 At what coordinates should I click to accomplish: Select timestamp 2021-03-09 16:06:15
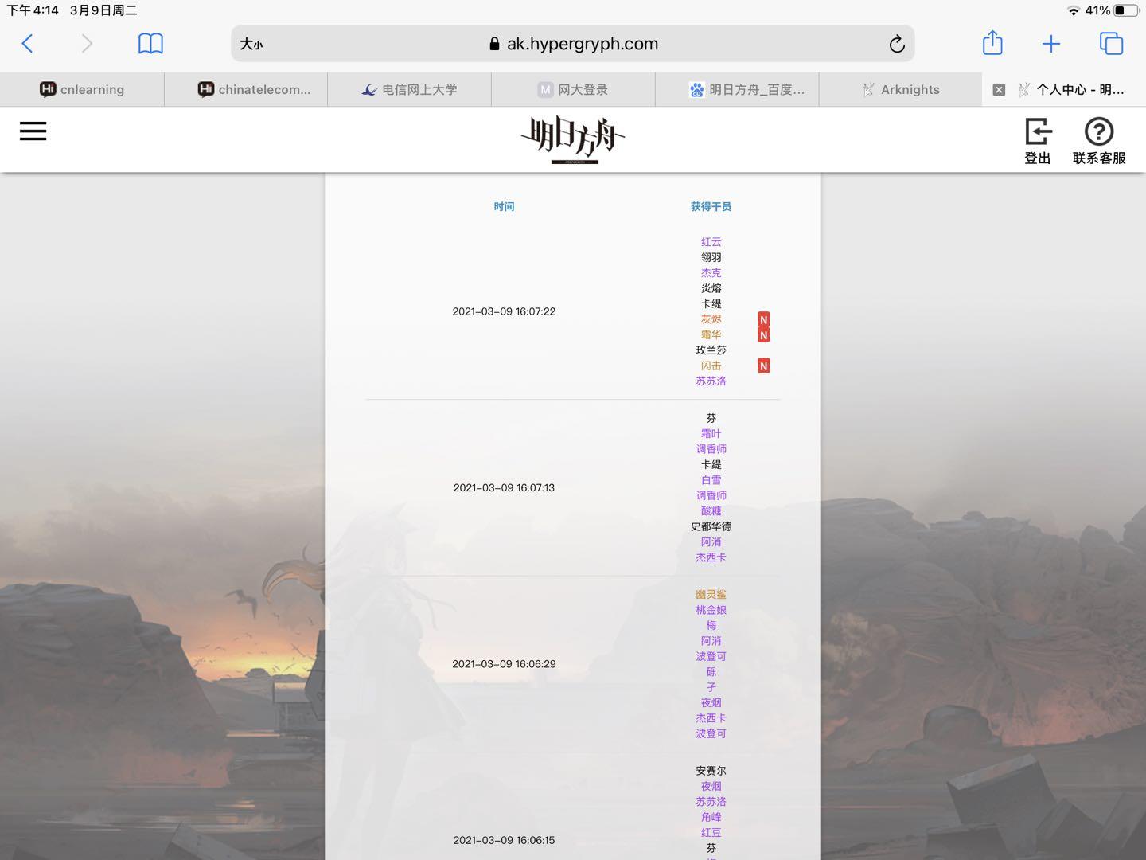pos(504,840)
